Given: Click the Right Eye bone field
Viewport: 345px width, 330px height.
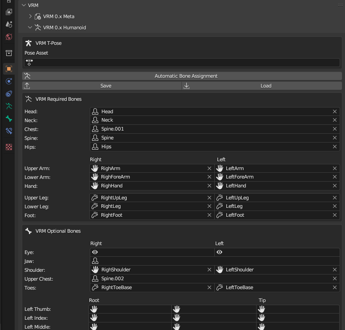Looking at the screenshot, I should (152, 252).
